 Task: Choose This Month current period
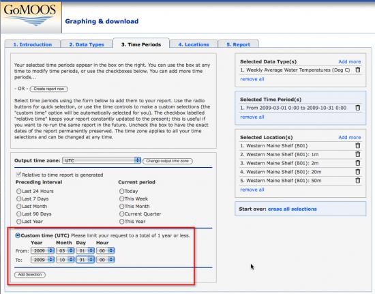pos(121,206)
